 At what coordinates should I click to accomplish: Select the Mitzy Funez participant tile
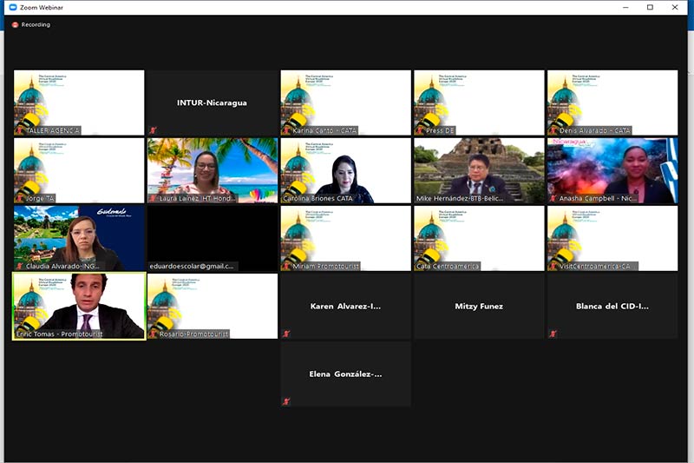(479, 306)
